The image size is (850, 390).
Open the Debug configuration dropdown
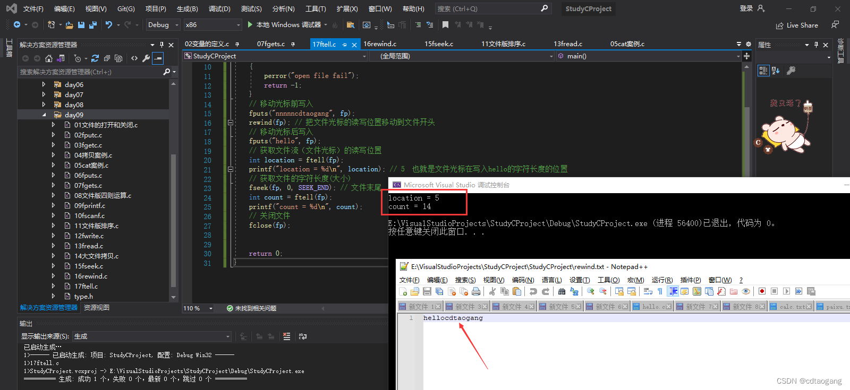point(163,25)
